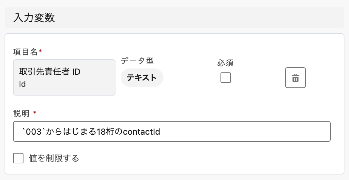Click the red asterisk beside 項目名

pos(40,51)
